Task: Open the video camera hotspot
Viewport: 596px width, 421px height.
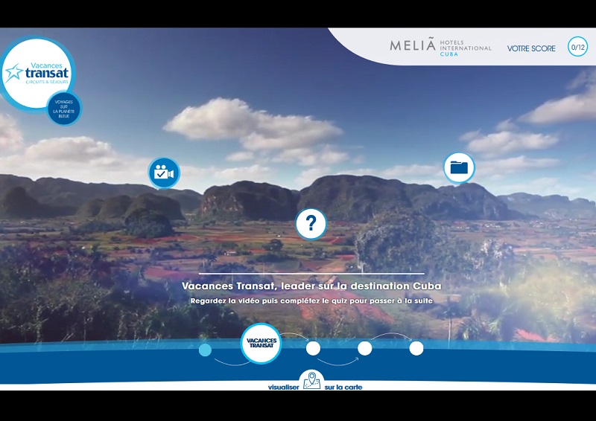Action: [x=164, y=173]
